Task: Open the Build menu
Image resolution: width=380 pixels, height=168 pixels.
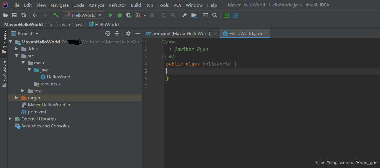Action: click(136, 5)
